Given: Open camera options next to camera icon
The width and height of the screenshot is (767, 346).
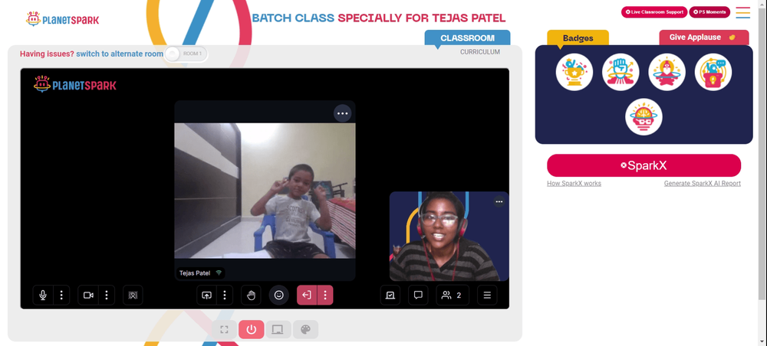Looking at the screenshot, I should (x=106, y=295).
